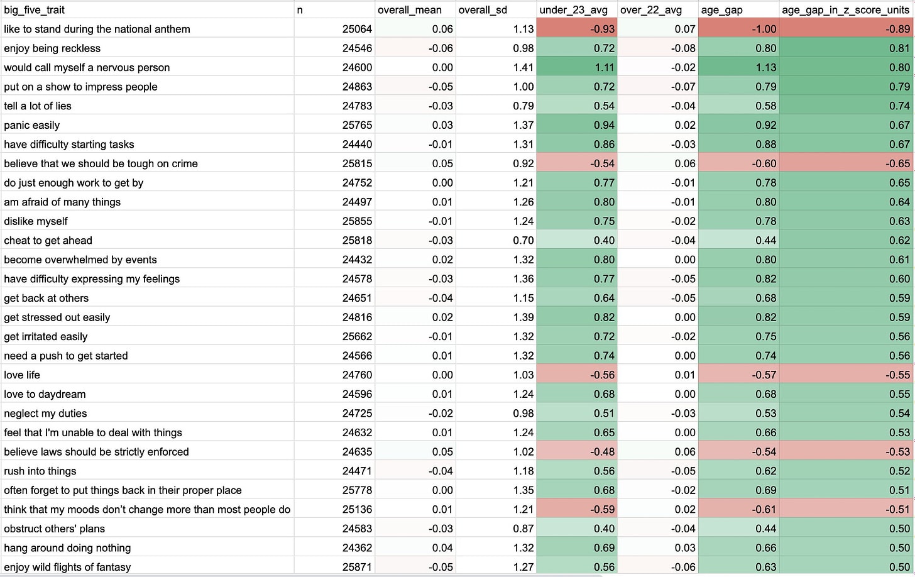The image size is (915, 577).
Task: Click the red -0.93 under_23_avg cell
Action: click(x=576, y=29)
